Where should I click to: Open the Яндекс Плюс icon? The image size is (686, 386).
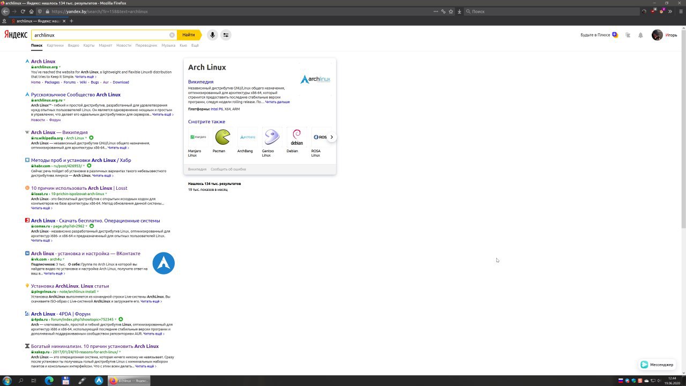click(615, 35)
